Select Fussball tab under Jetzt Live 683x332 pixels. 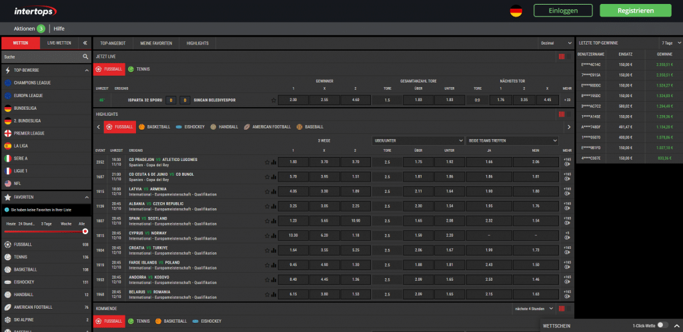109,69
